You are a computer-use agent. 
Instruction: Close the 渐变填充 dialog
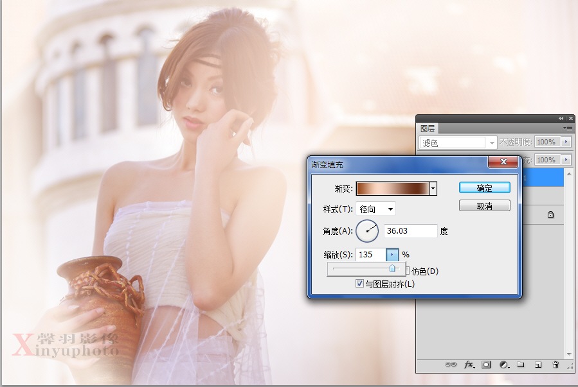pos(503,162)
